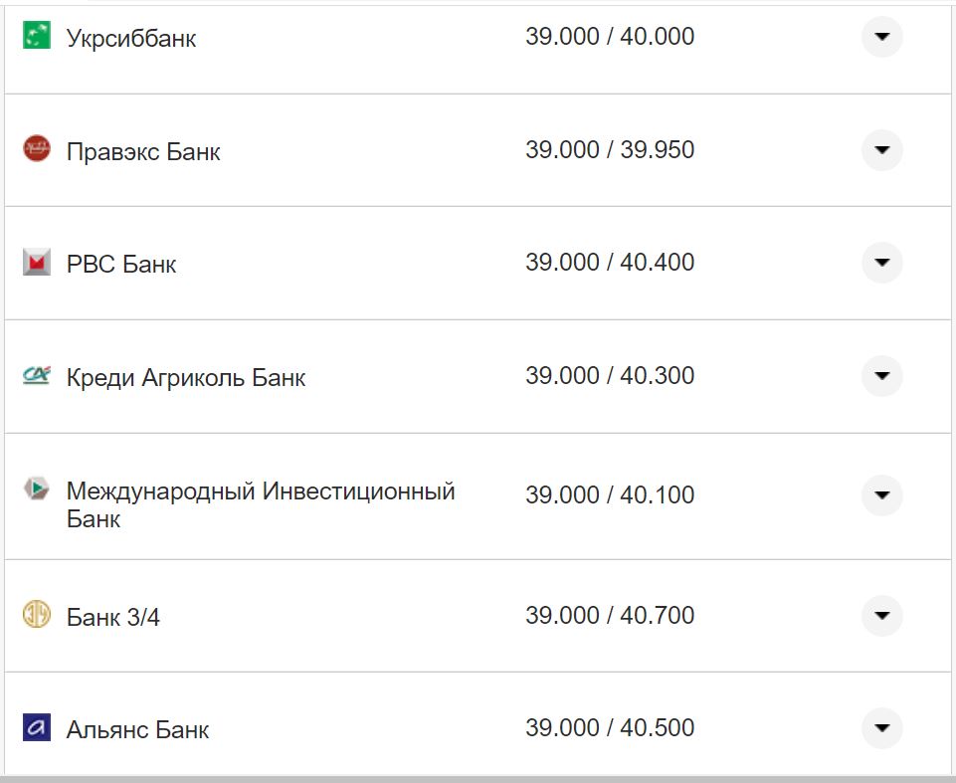Expand the Правэкс Банк rate details
The height and width of the screenshot is (783, 956).
pos(881,150)
